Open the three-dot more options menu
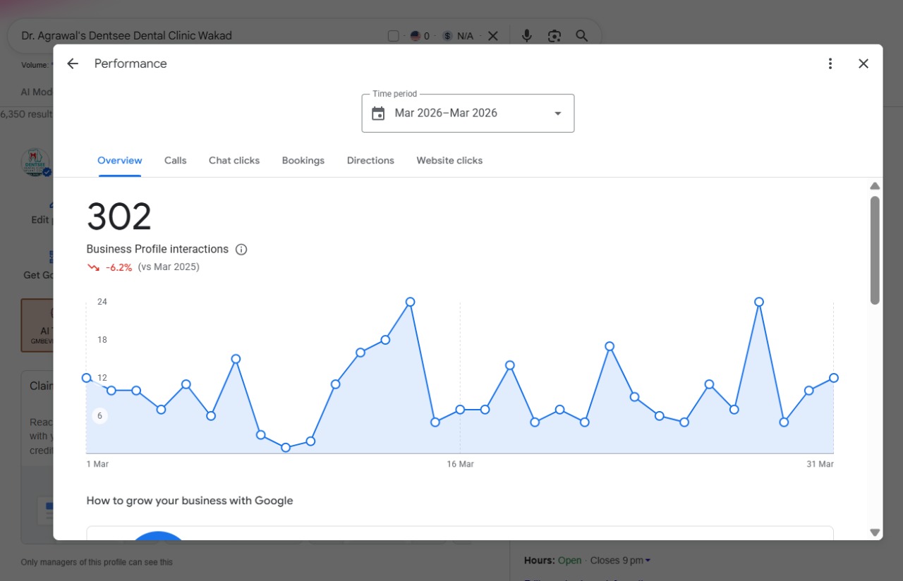Image resolution: width=903 pixels, height=581 pixels. [x=830, y=63]
